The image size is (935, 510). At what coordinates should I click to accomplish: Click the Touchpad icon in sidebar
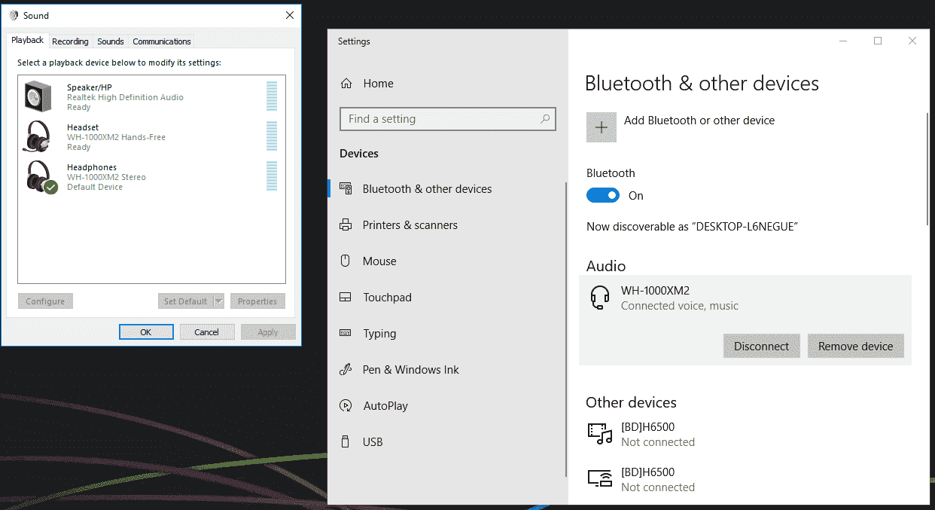tap(346, 298)
